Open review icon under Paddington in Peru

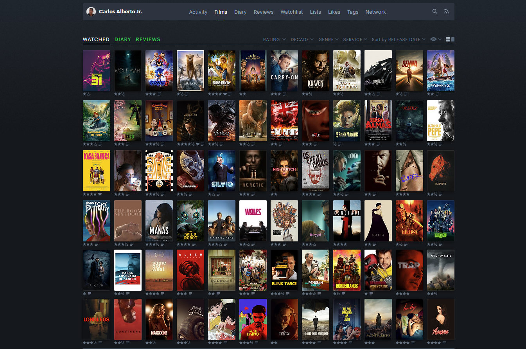pos(100,144)
